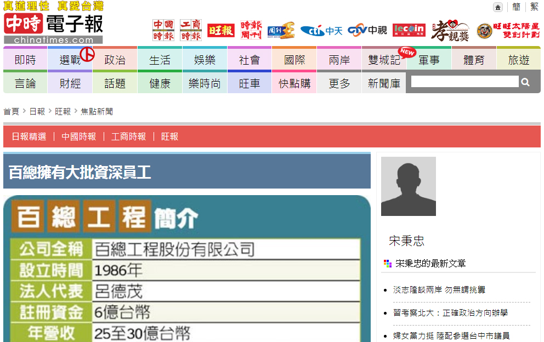The width and height of the screenshot is (544, 342).
Task: Click the red 旺報 logo
Action: coord(221,31)
